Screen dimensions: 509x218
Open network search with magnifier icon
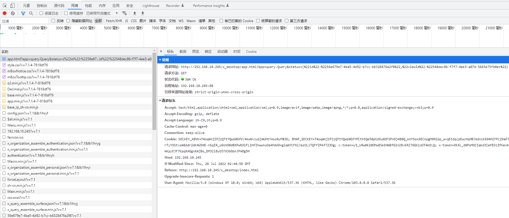(31, 13)
